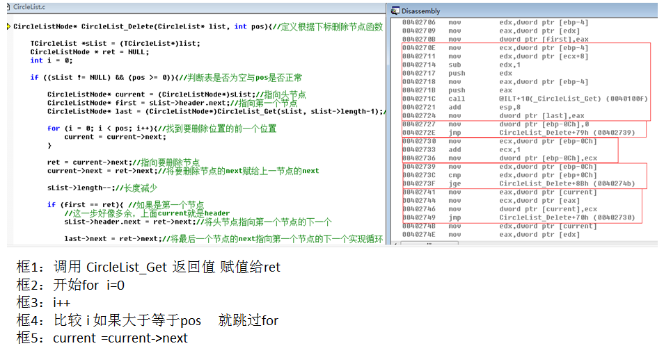Click the call _CircleList_Get instruction at 0040271C

tap(525, 99)
